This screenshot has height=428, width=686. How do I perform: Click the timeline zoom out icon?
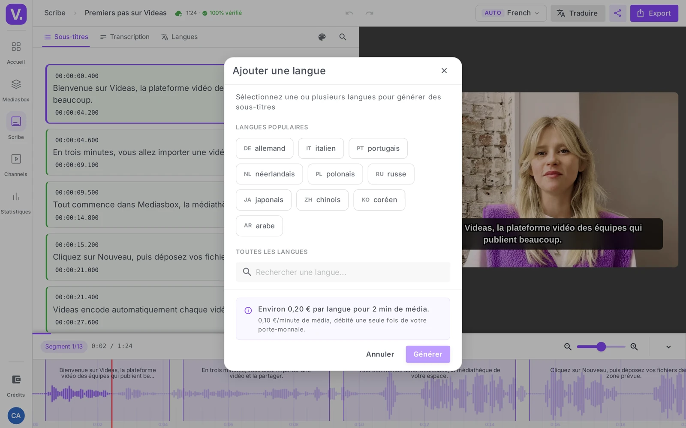[568, 347]
